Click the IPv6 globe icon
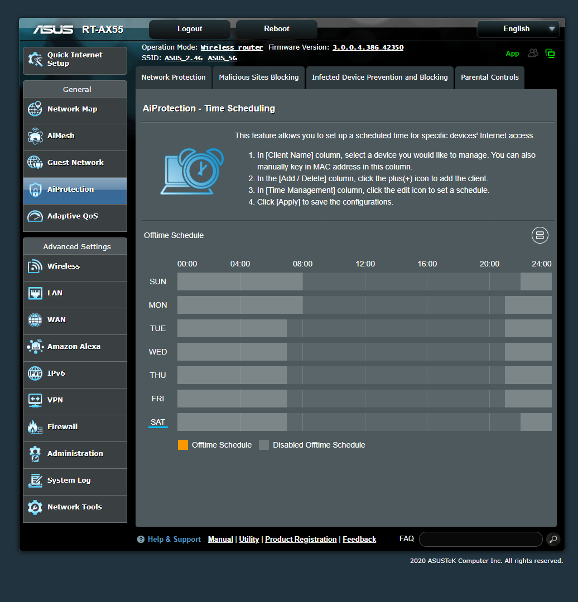This screenshot has width=578, height=602. point(35,373)
